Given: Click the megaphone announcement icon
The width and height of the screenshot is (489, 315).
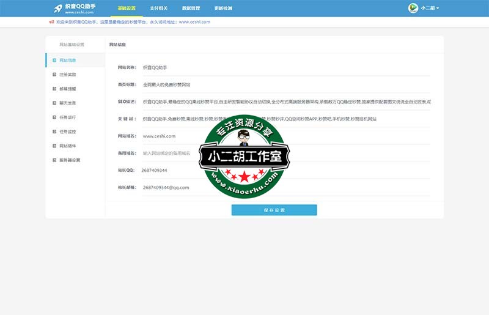Looking at the screenshot, I should pyautogui.click(x=51, y=21).
